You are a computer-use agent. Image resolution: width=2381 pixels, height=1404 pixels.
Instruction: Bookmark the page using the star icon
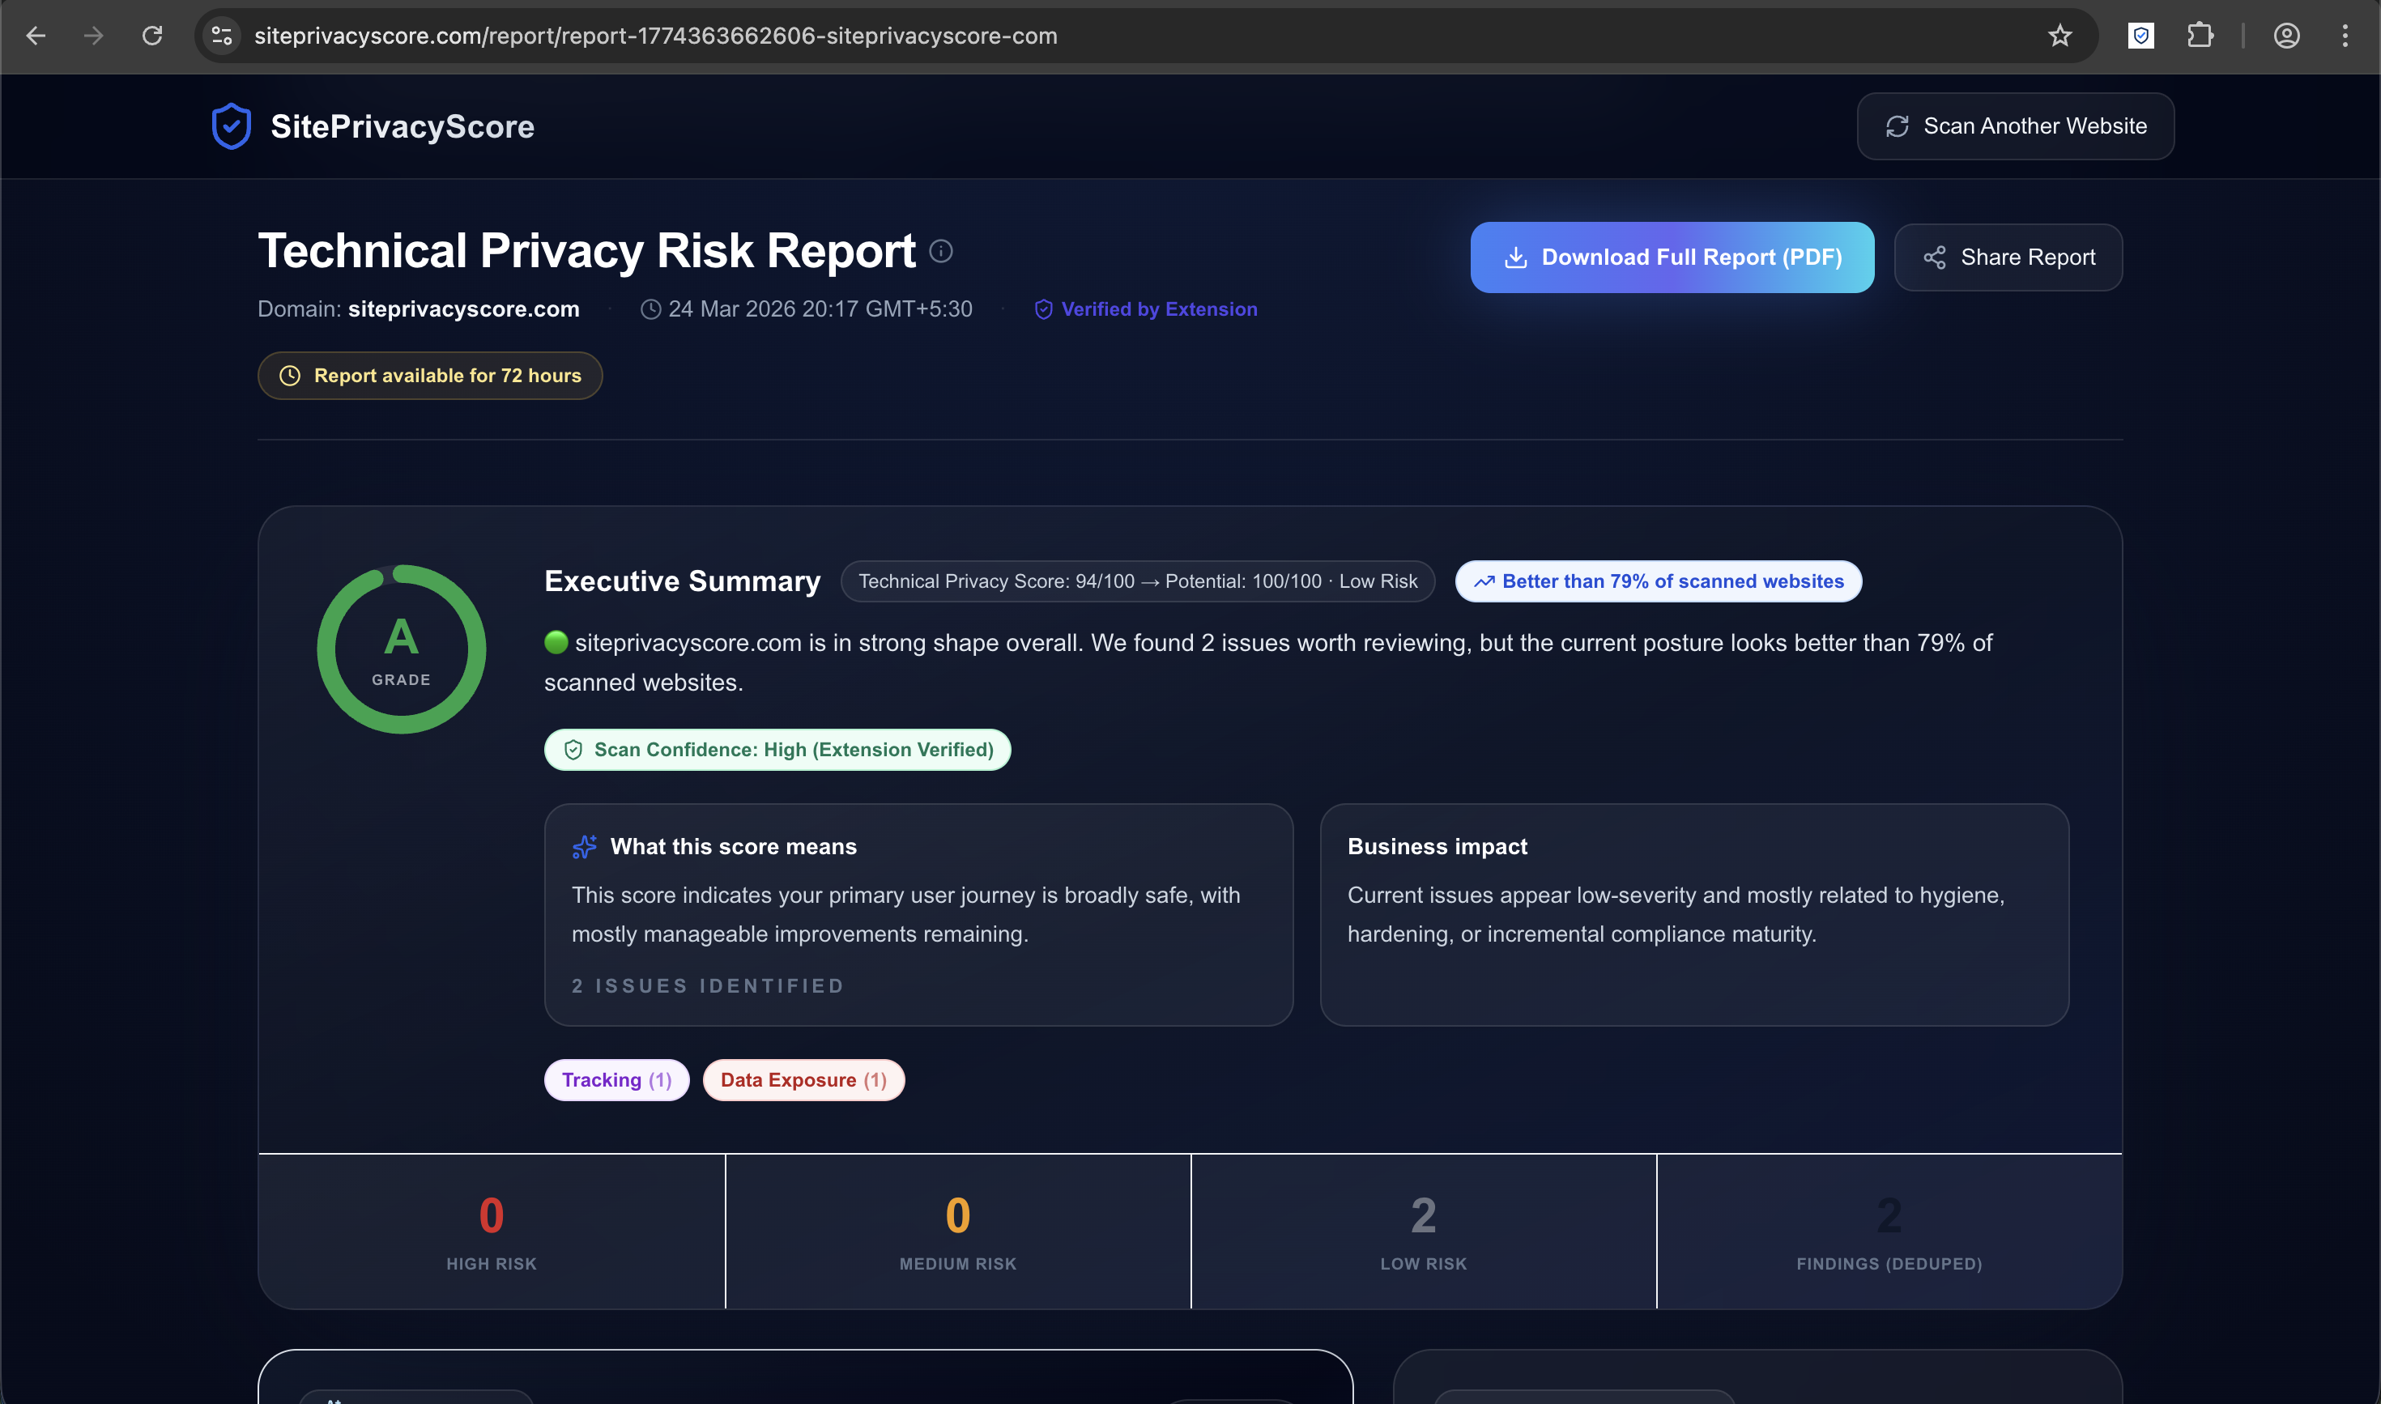pyautogui.click(x=2060, y=36)
